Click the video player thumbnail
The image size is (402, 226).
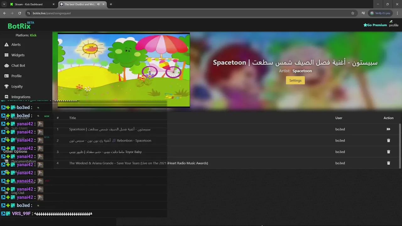124,70
